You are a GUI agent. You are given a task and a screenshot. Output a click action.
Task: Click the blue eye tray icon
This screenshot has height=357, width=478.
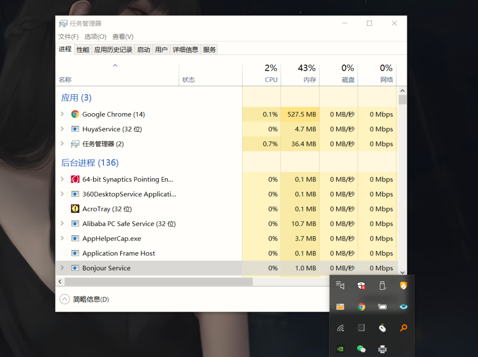[403, 307]
